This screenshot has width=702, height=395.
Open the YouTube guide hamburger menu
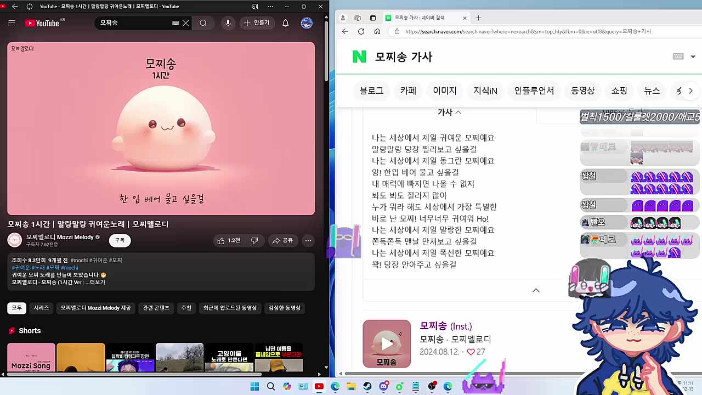tap(12, 23)
